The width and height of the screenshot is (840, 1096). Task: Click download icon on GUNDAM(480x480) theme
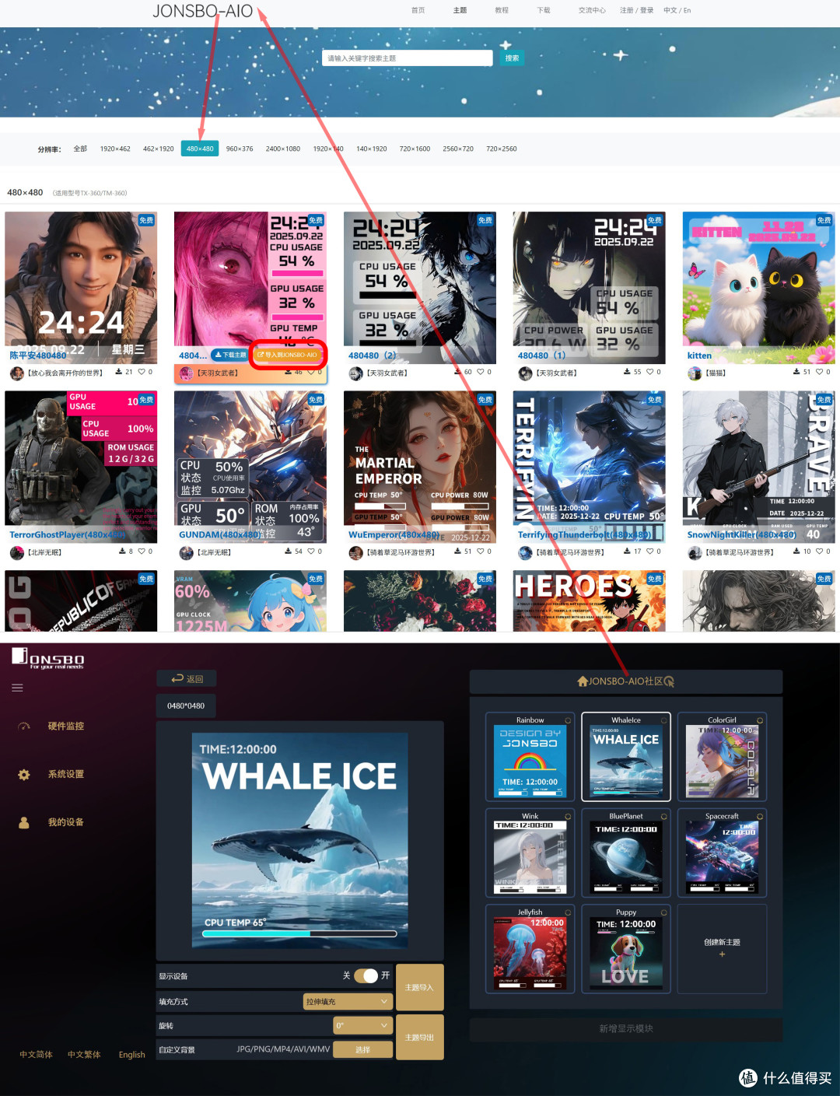pyautogui.click(x=288, y=552)
